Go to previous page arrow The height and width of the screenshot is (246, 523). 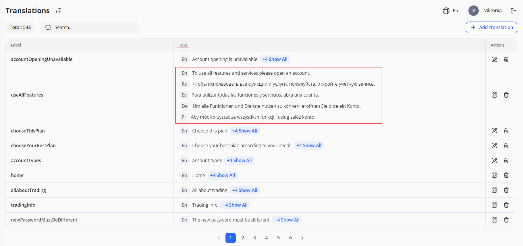pos(219,238)
